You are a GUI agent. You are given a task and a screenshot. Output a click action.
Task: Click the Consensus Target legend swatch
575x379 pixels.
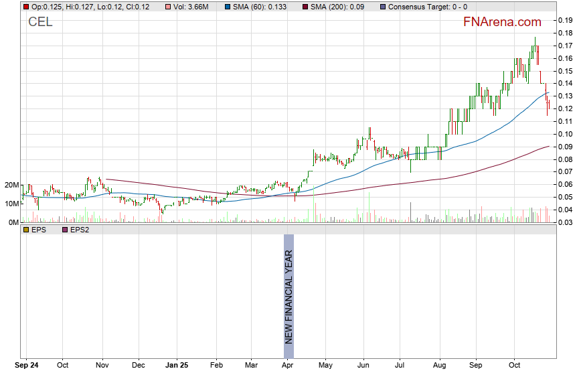(x=382, y=7)
